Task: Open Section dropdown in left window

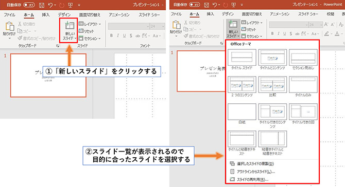Action: (x=90, y=39)
